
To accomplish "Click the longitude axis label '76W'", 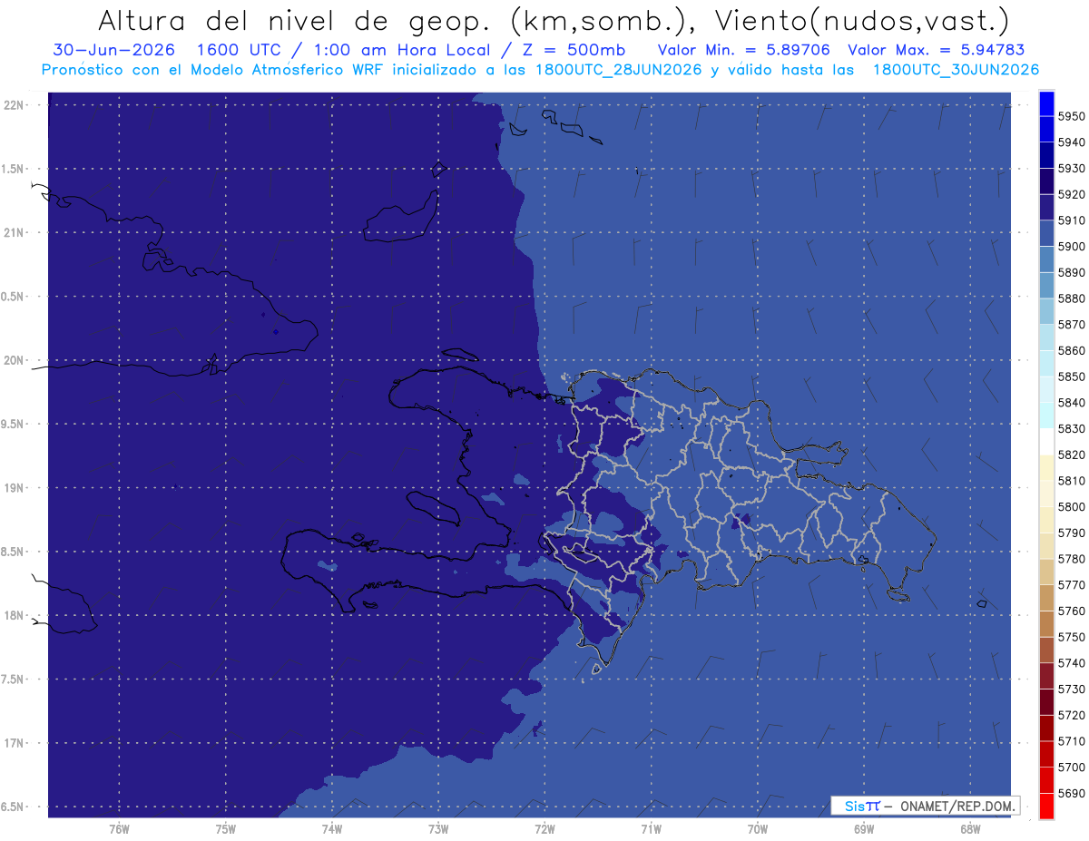I will 119,829.
